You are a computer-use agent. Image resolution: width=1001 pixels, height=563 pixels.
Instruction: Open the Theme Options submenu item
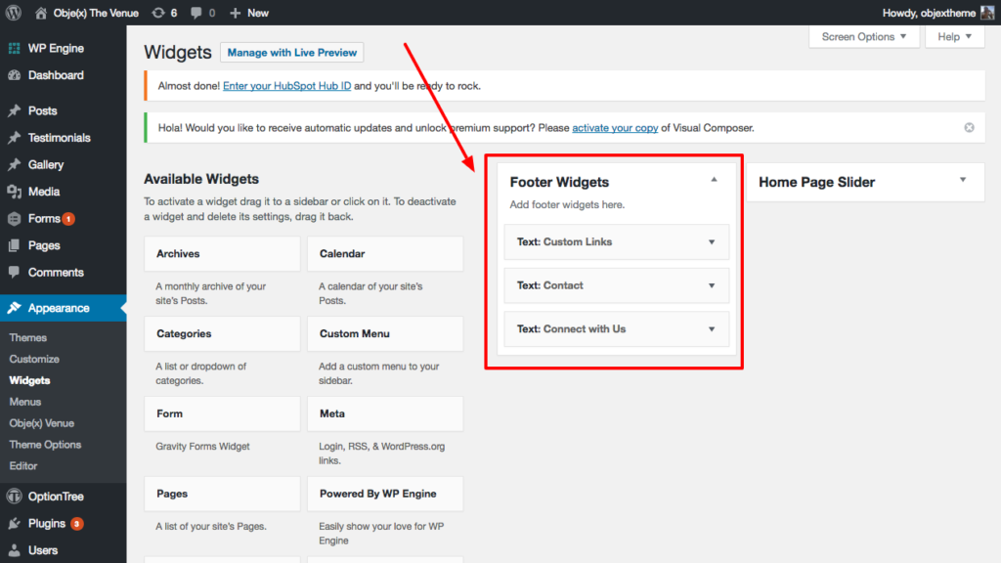click(45, 445)
